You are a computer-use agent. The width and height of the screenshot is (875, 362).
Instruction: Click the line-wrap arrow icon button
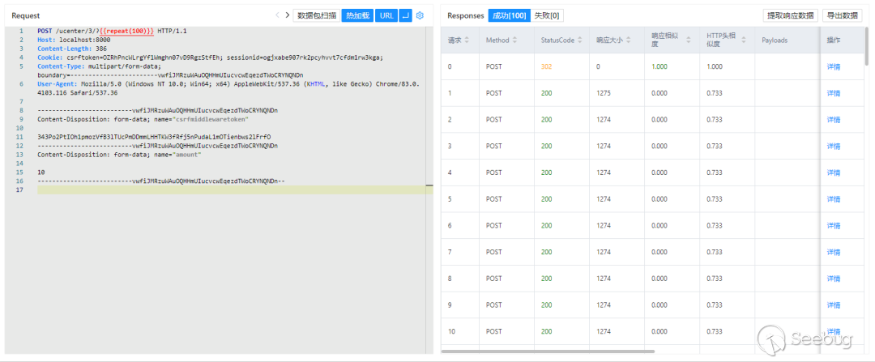tap(407, 15)
